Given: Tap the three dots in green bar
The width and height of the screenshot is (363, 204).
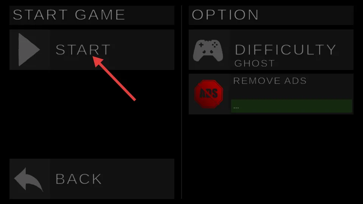Looking at the screenshot, I should [236, 108].
